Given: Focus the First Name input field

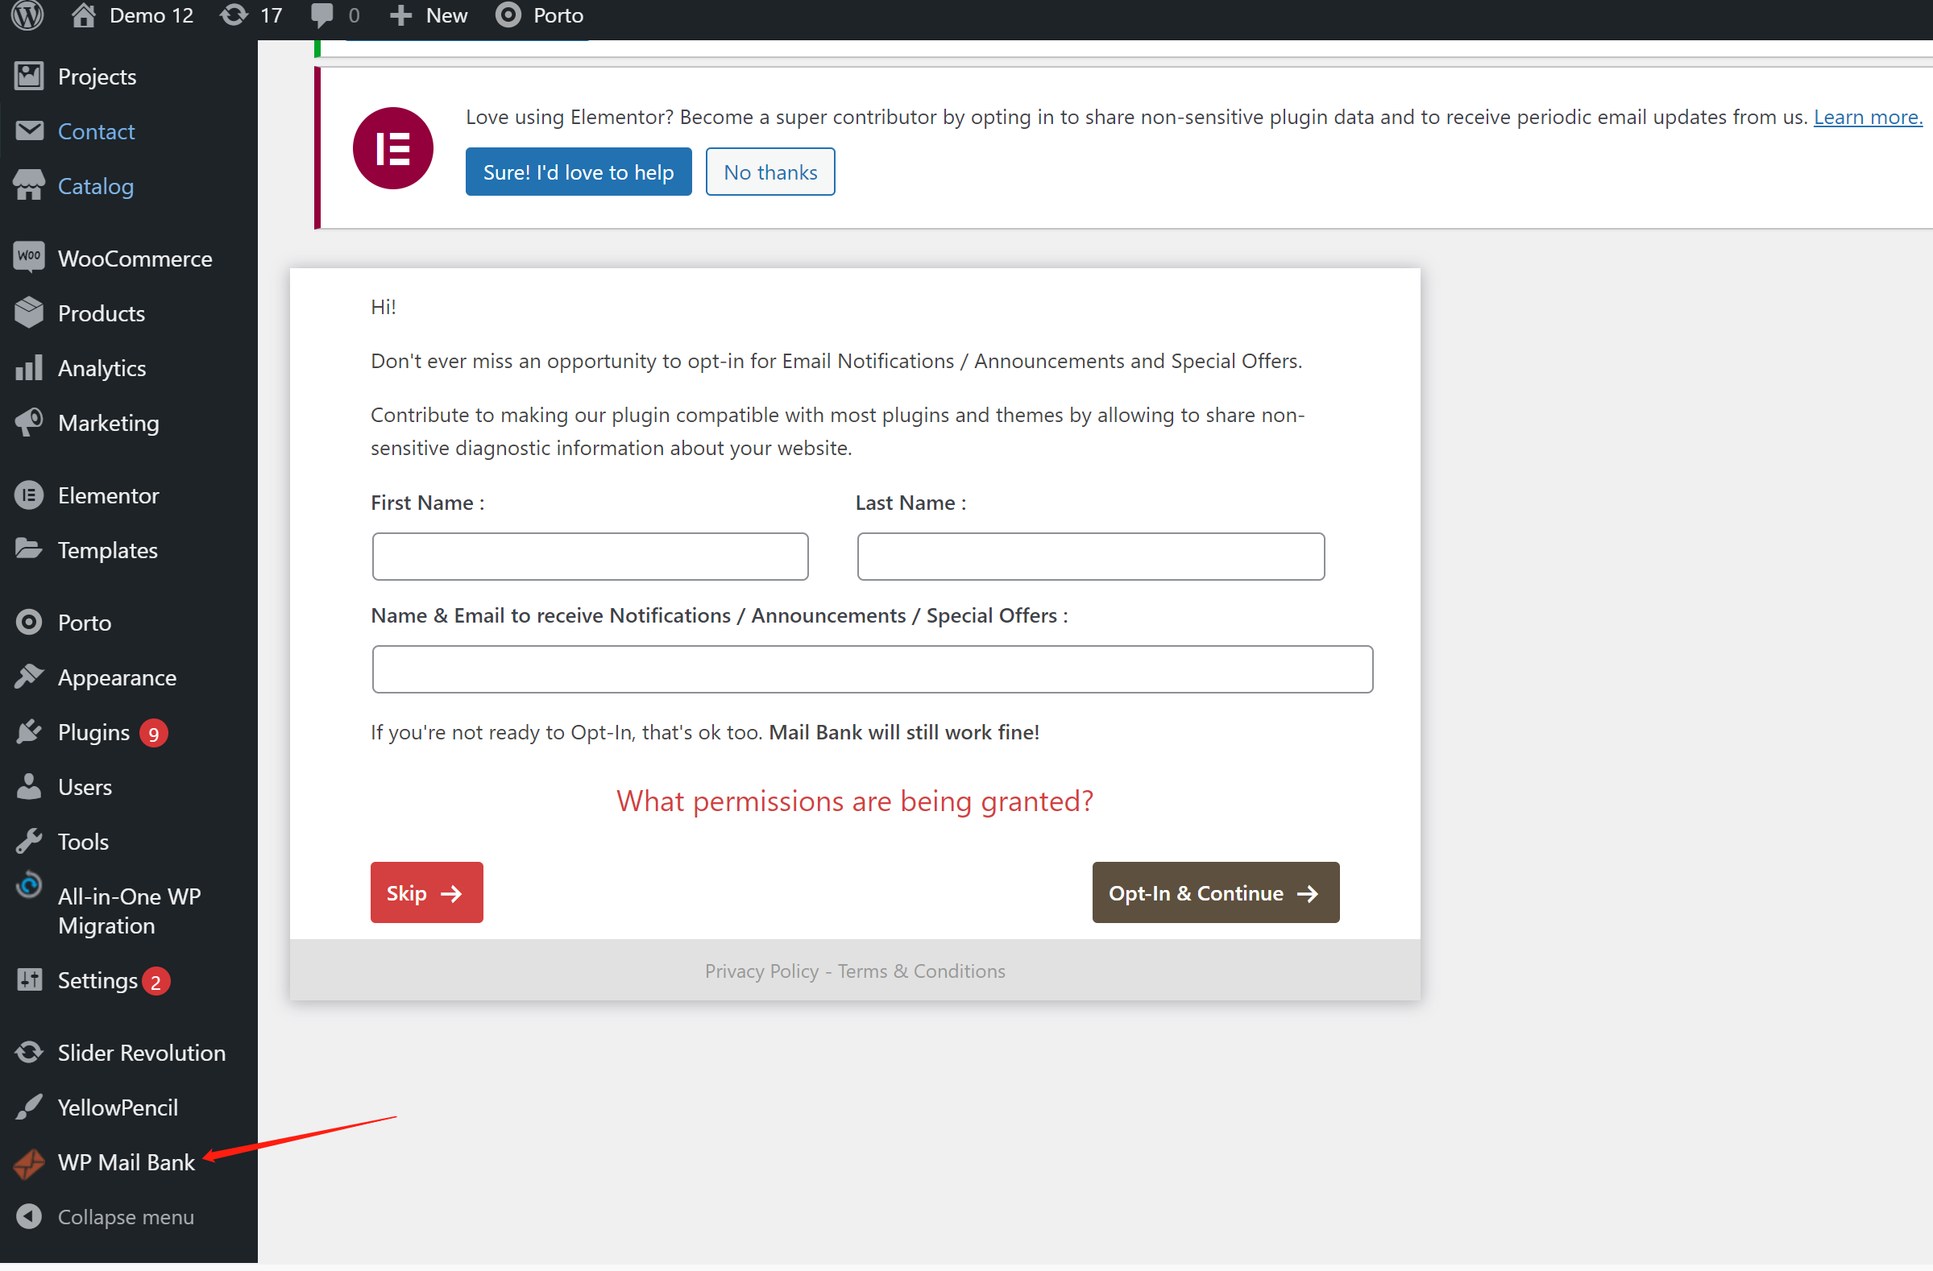Looking at the screenshot, I should [x=590, y=556].
